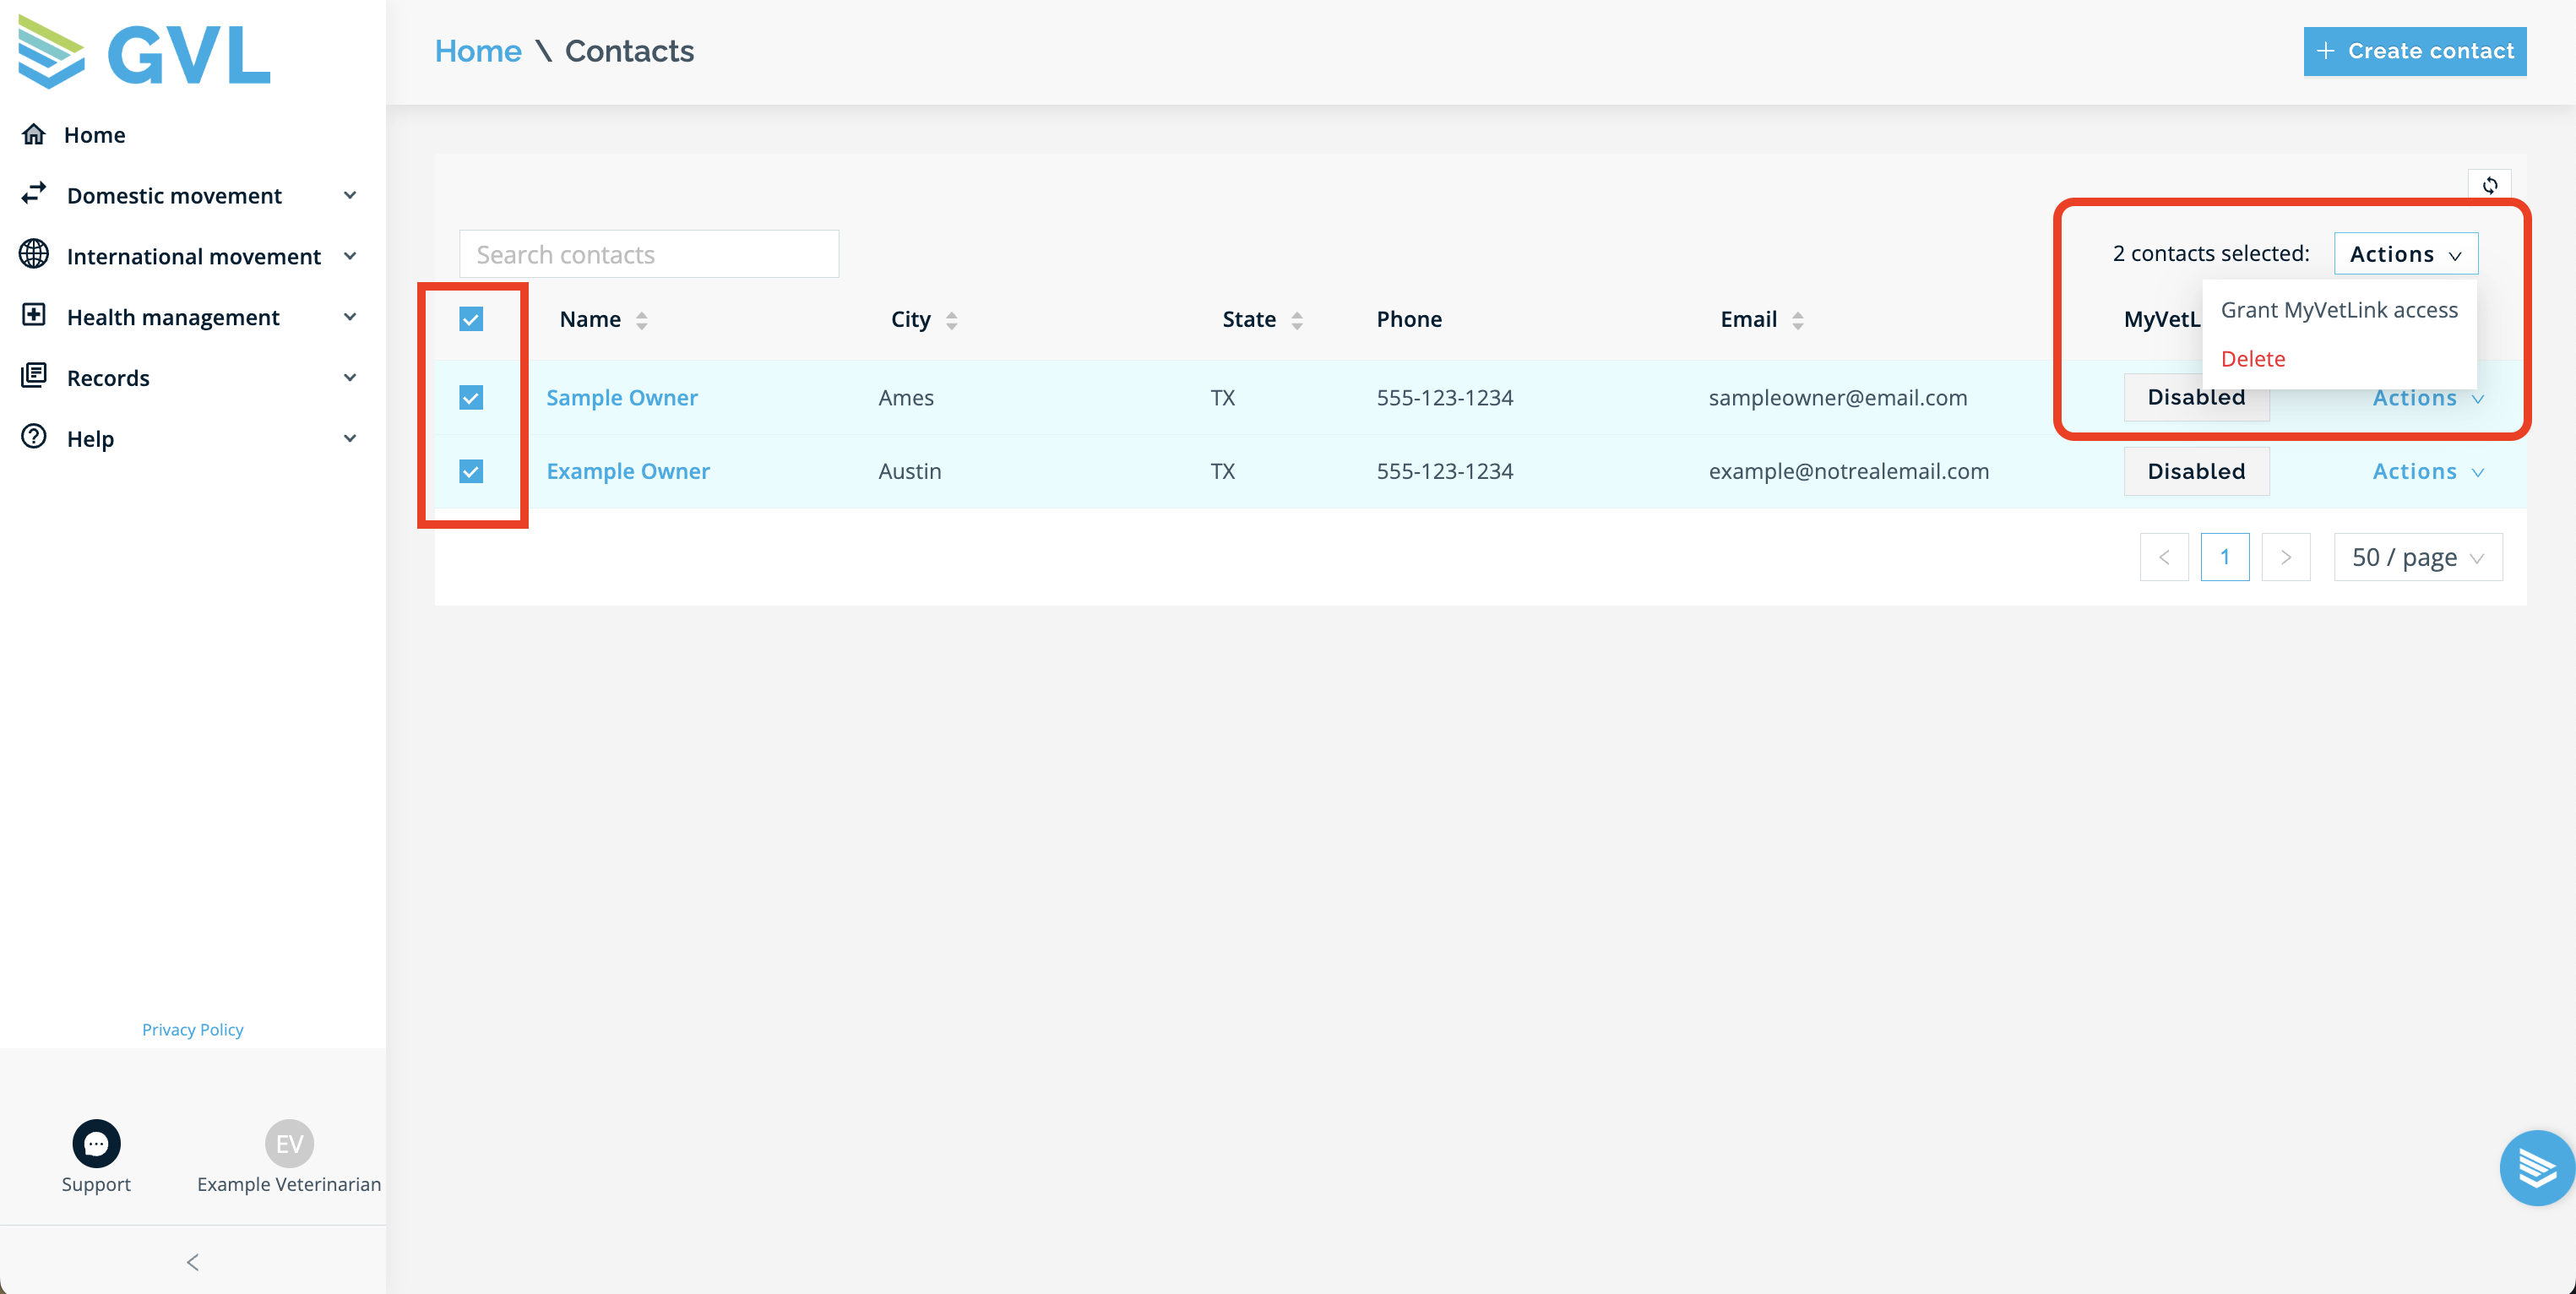2576x1294 pixels.
Task: Click the refresh contacts icon
Action: coord(2490,185)
